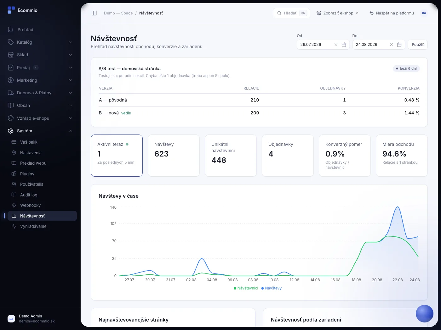Open Váš balík in sidebar
Image resolution: width=441 pixels, height=330 pixels.
coord(42,142)
